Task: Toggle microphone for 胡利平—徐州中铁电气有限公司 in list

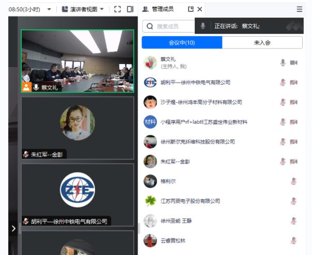Action: coord(283,83)
